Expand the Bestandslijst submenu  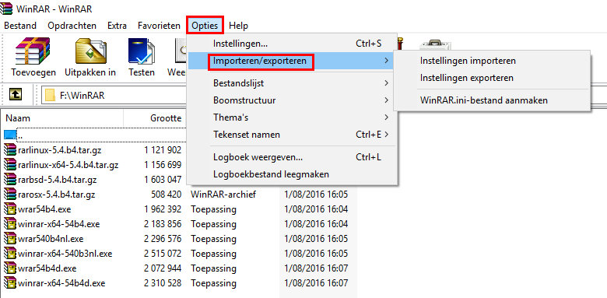pos(293,83)
